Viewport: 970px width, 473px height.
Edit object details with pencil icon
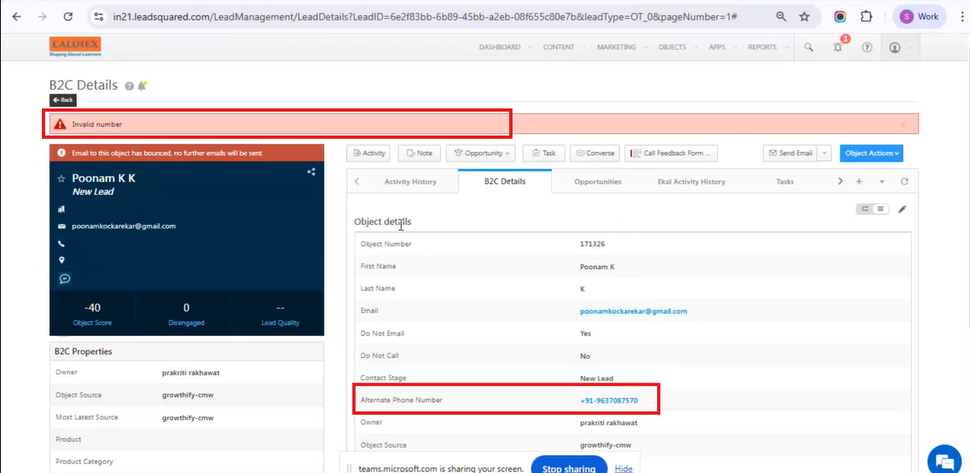[x=902, y=209]
